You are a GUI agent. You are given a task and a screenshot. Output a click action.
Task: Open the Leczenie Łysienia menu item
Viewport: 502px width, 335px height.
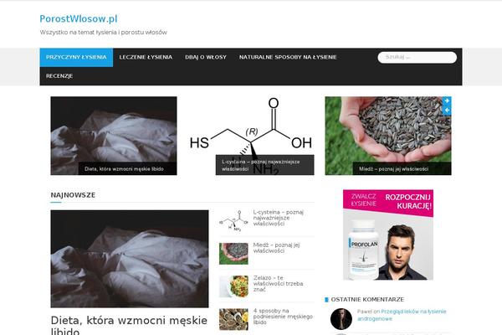(x=146, y=58)
